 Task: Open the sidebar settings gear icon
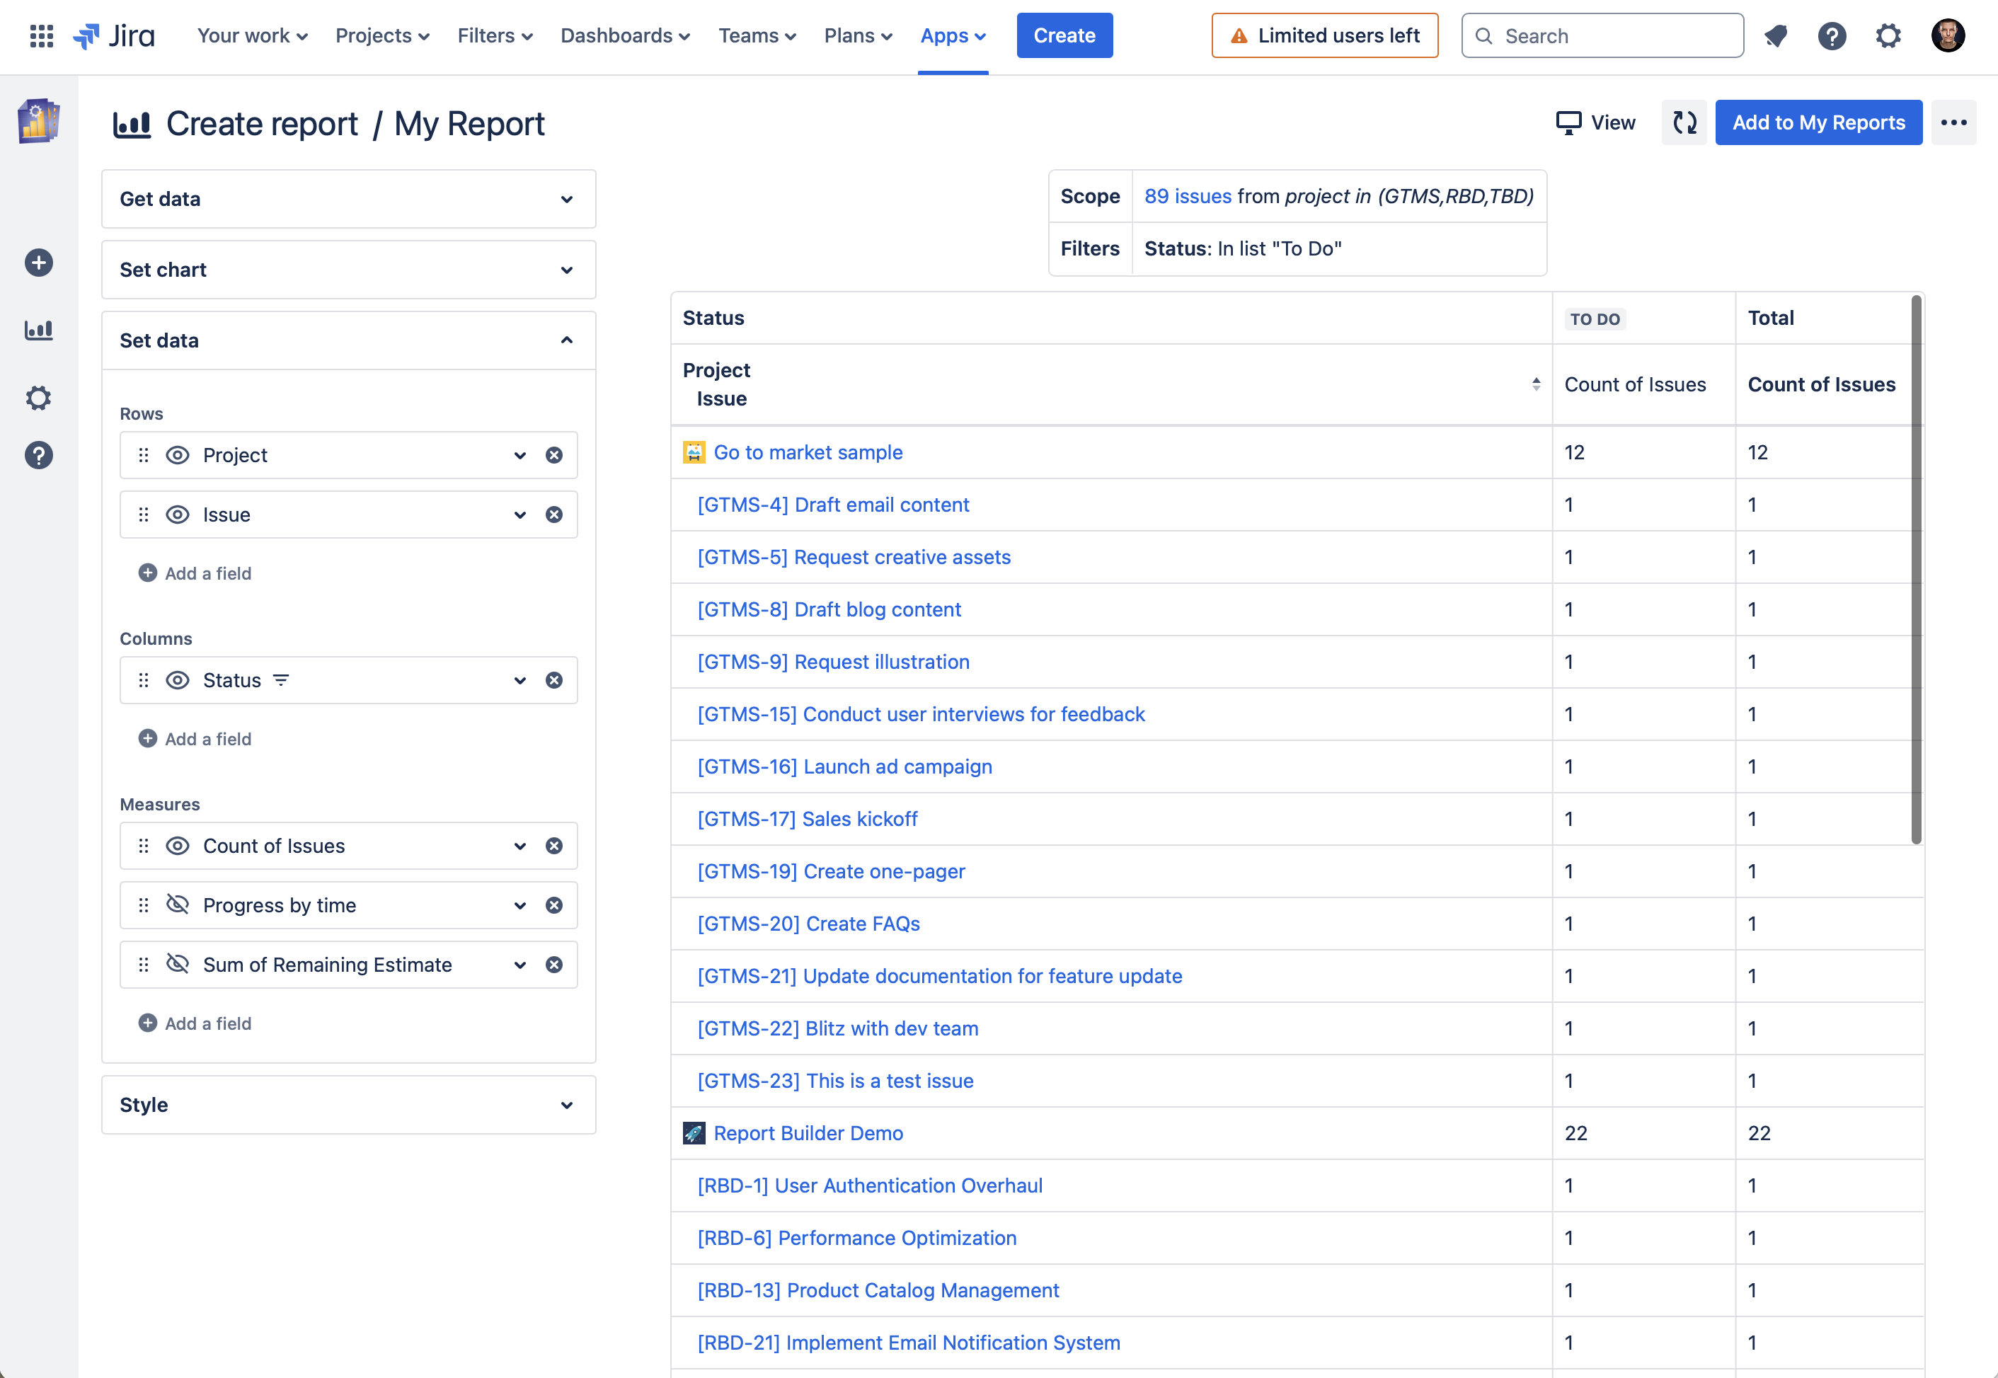39,398
